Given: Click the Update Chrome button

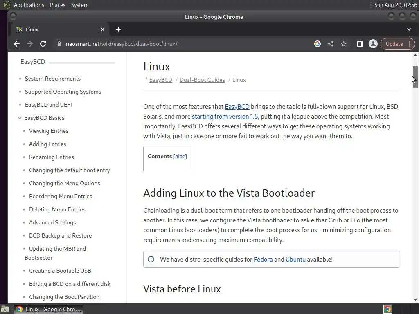Looking at the screenshot, I should pos(394,44).
